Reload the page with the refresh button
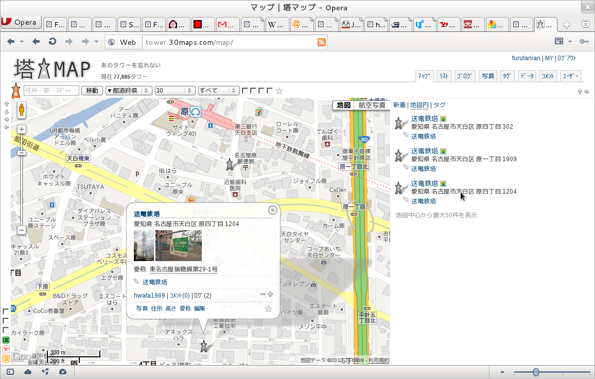 pyautogui.click(x=52, y=42)
